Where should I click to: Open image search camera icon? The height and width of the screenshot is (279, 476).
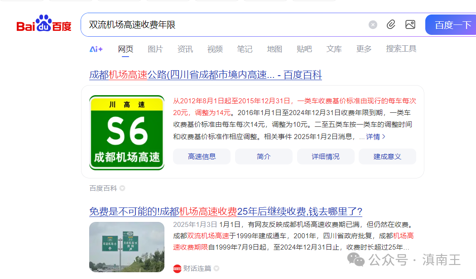(410, 24)
